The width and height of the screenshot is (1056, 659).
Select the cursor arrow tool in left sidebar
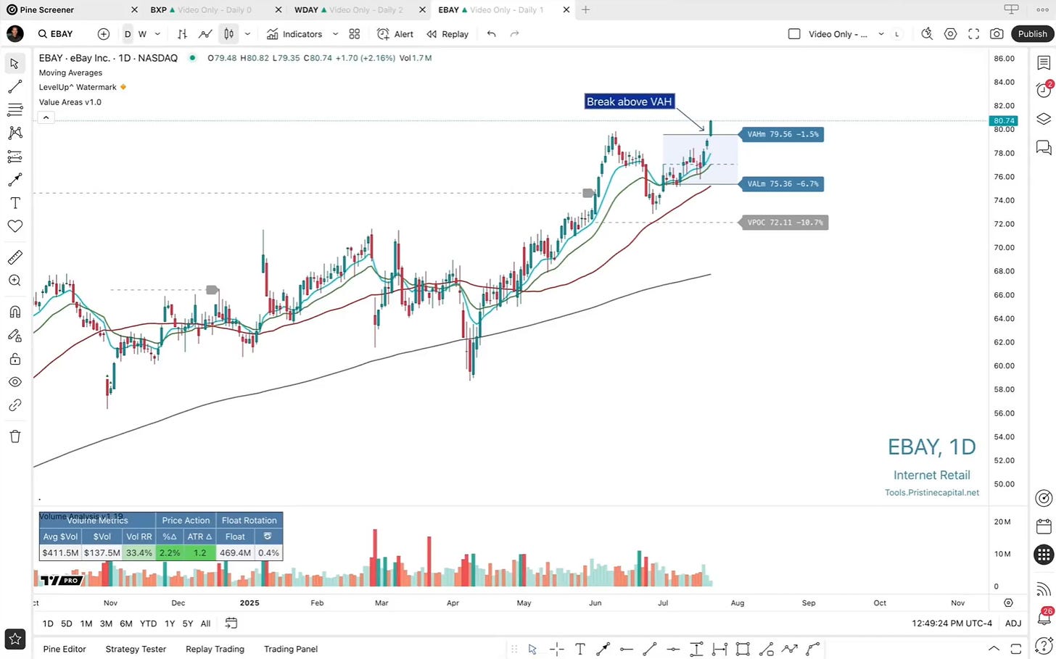(x=15, y=64)
